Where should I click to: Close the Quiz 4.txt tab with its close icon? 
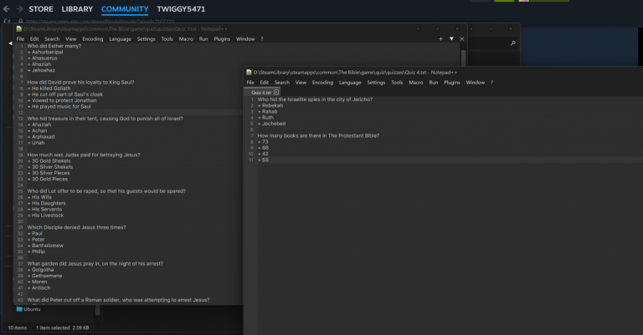pos(276,91)
